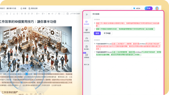Click the office illustration image

tap(36, 49)
